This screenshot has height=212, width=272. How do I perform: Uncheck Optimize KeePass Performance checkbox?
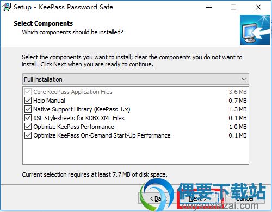28,127
